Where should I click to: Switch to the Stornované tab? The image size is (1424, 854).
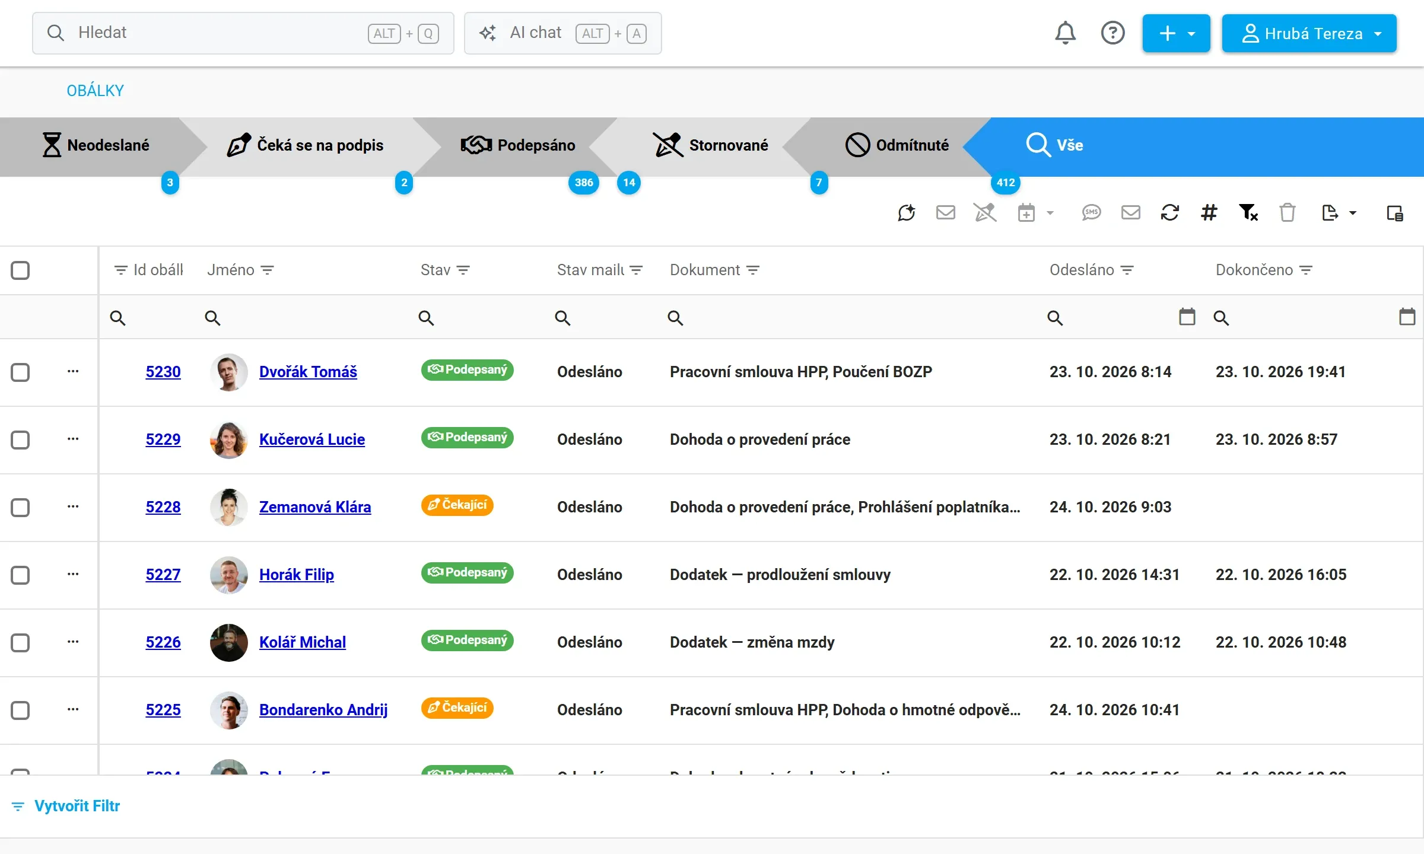(x=710, y=145)
